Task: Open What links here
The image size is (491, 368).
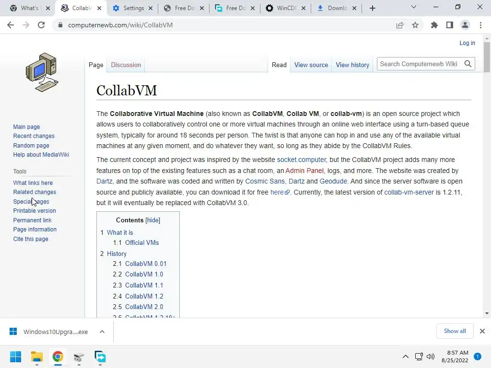Action: pyautogui.click(x=33, y=183)
